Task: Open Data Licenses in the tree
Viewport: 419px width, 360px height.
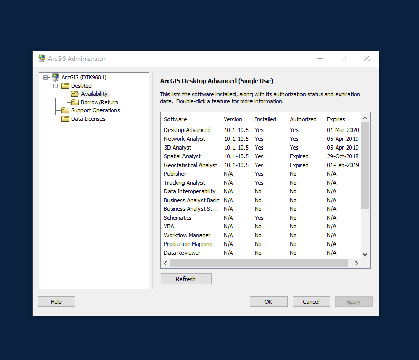Action: 88,119
